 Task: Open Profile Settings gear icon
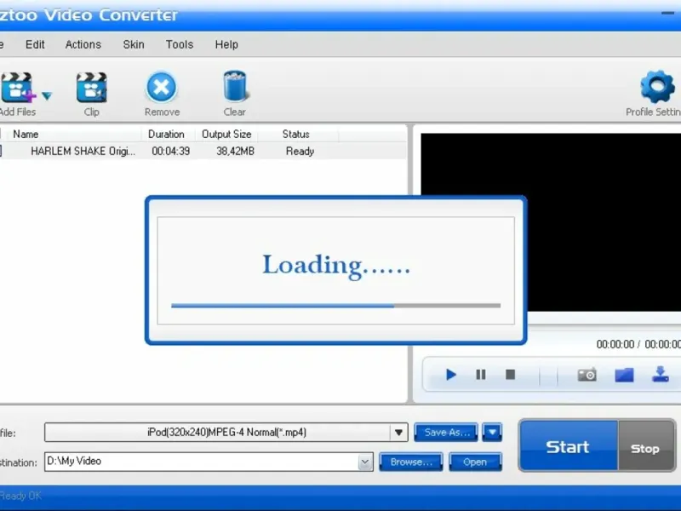click(x=657, y=87)
